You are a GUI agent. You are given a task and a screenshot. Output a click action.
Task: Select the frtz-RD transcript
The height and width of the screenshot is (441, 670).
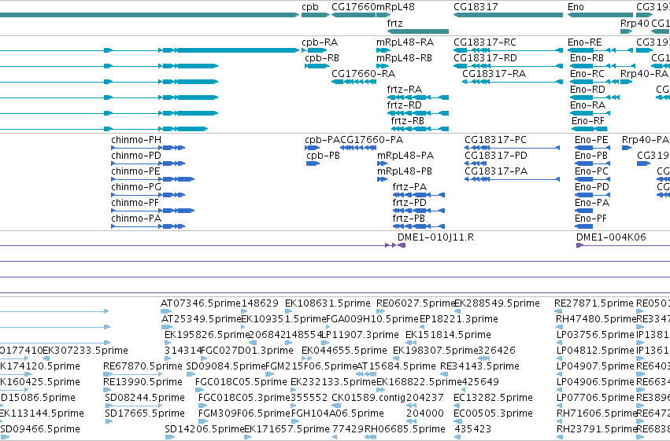[418, 113]
